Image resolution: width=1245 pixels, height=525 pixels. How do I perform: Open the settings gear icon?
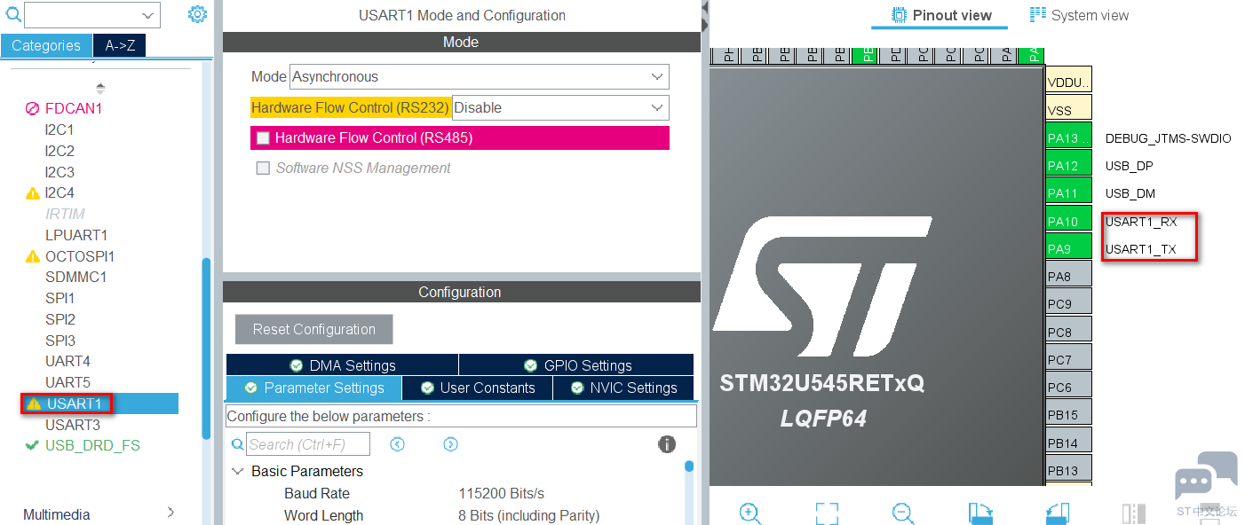pyautogui.click(x=197, y=14)
